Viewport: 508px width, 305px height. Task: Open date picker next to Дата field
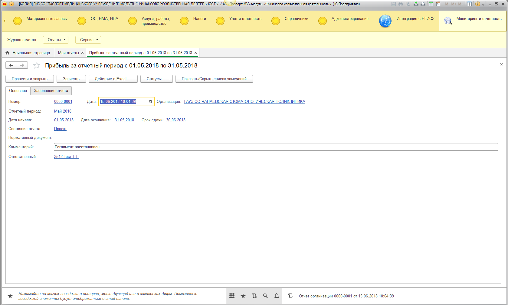(150, 102)
